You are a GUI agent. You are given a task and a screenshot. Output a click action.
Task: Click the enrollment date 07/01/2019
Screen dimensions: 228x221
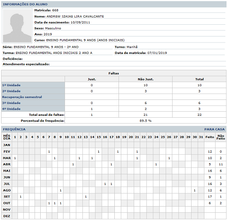(x=157, y=53)
